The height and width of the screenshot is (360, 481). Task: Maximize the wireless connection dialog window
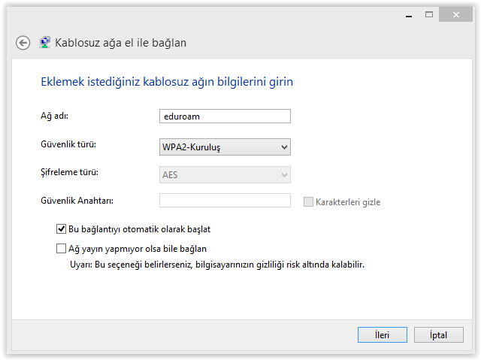click(429, 14)
